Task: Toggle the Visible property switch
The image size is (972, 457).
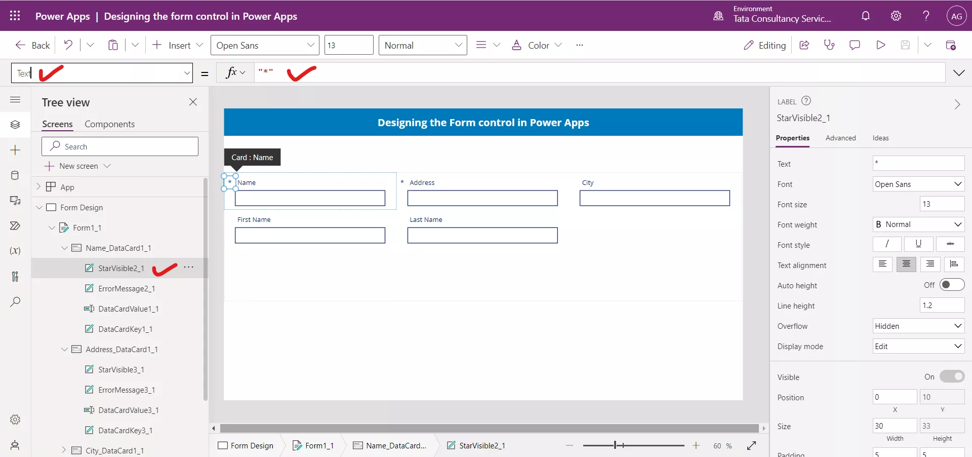Action: (952, 376)
